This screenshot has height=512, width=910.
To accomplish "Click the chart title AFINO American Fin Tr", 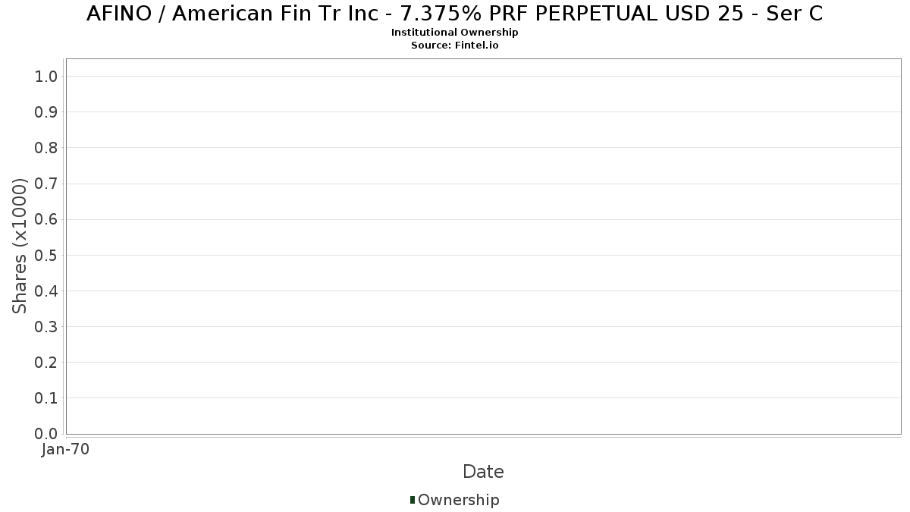I will (454, 14).
